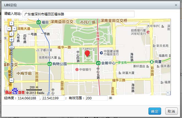Screen dimensions: 182x118
Task: Select the 岗厦 metro station icon
Action: (x=151, y=62)
